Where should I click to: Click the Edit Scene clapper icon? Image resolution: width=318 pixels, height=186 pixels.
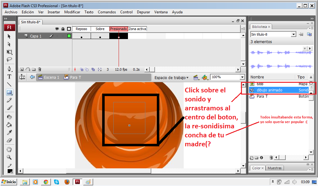coord(196,77)
